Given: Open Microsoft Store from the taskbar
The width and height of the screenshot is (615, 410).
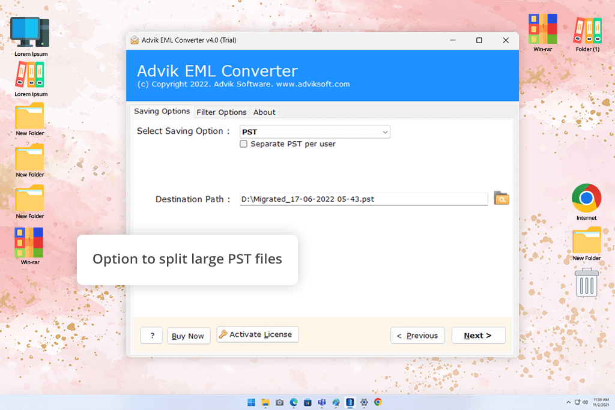Looking at the screenshot, I should coord(308,402).
